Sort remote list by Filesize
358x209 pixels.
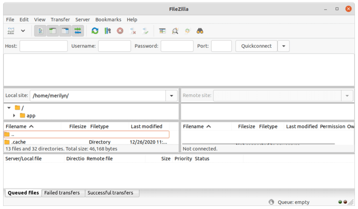point(244,126)
